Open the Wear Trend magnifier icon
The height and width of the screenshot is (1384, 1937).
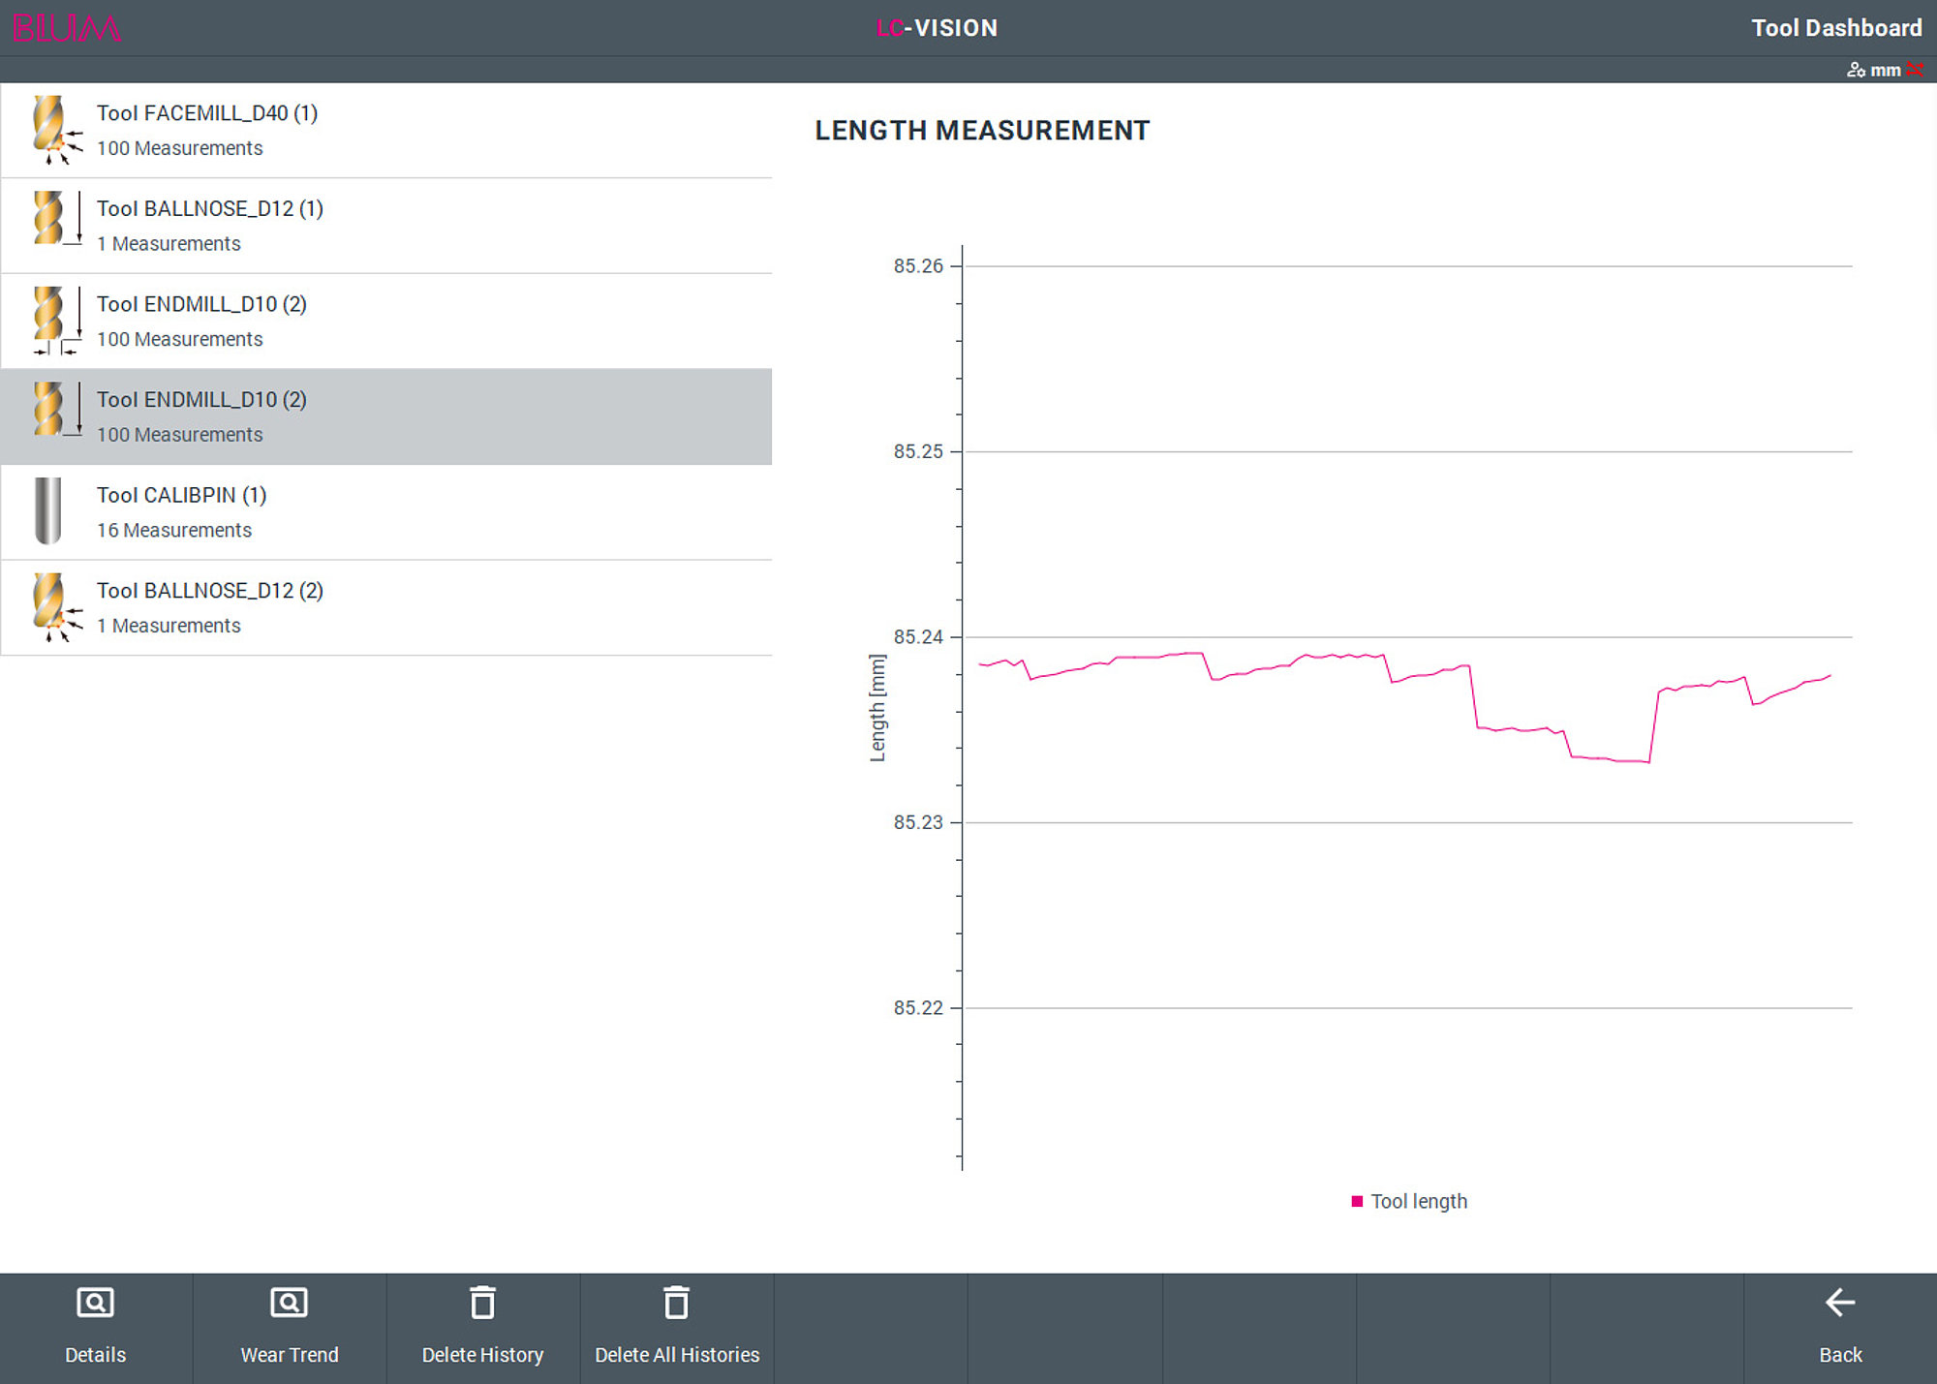(289, 1303)
